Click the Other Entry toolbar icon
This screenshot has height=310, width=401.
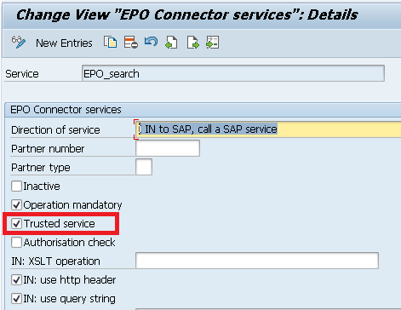pyautogui.click(x=213, y=43)
